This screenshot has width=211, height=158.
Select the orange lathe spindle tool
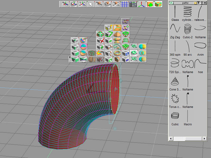(117, 40)
